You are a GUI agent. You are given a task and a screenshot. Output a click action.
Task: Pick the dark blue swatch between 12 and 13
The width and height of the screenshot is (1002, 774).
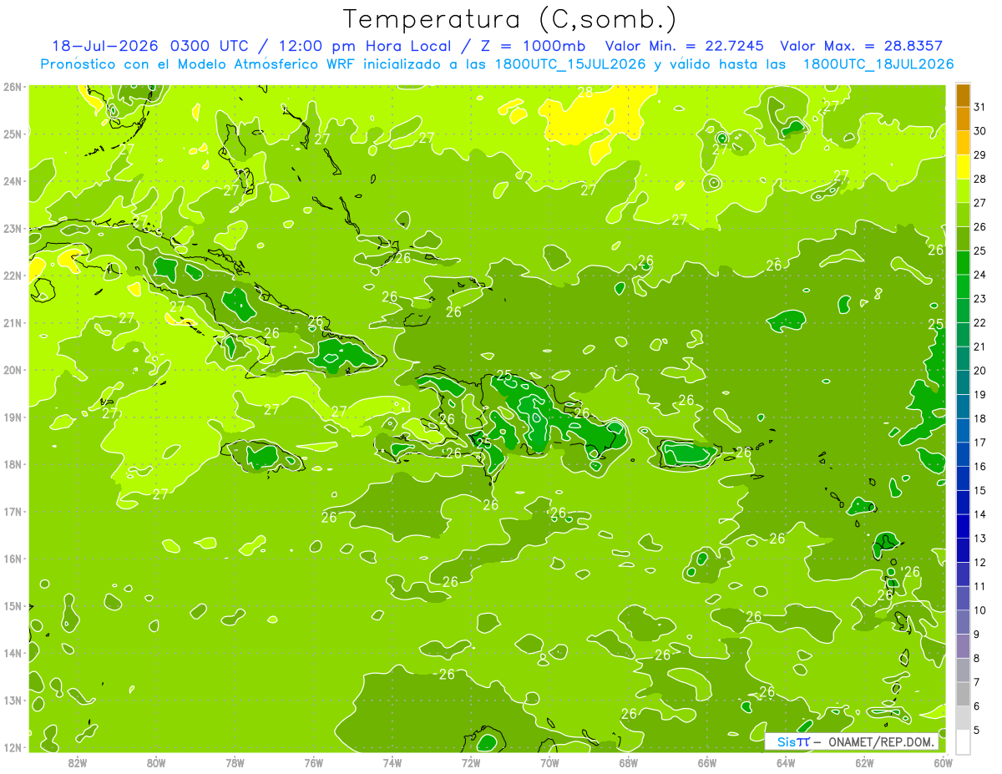(963, 549)
